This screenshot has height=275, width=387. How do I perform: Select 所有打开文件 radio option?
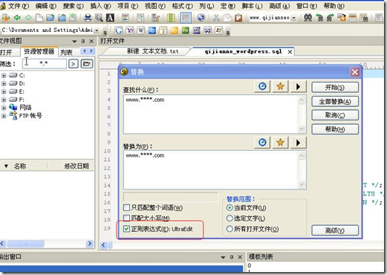(x=230, y=229)
